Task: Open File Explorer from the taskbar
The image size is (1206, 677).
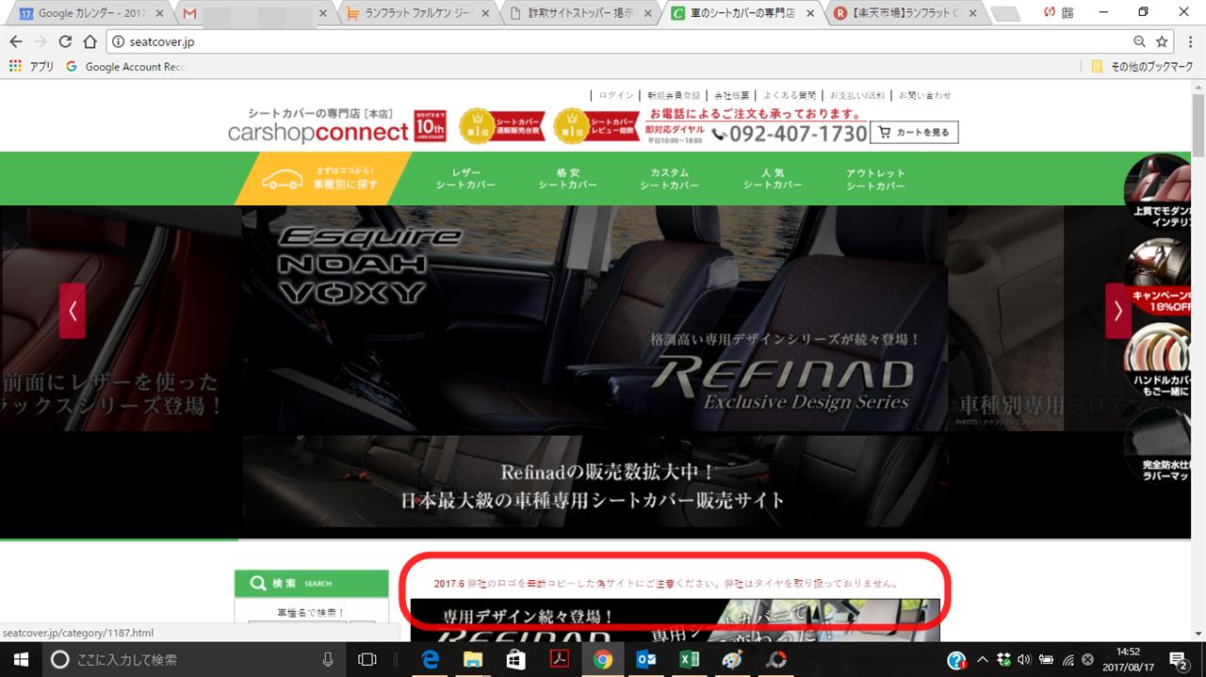Action: coord(473,659)
